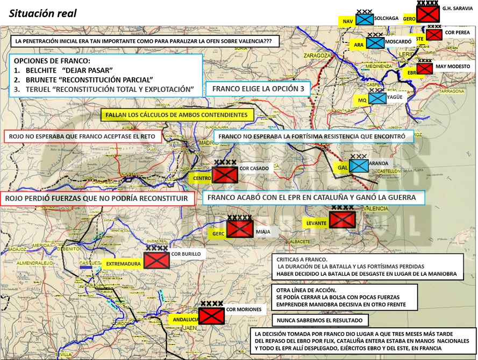
Task: Click 'FRANCO ACABÓ CON EL EPR EN CATALUÑA' box
Action: 313,197
